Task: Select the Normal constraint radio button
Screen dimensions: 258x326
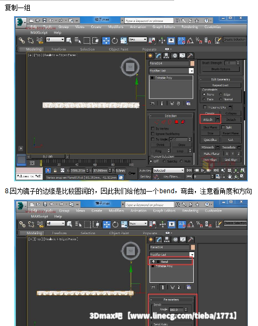Action: [221, 99]
